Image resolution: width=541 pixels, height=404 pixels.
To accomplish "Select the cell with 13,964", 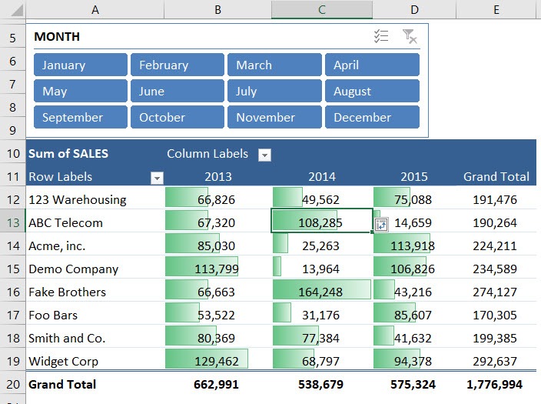I will pyautogui.click(x=322, y=269).
